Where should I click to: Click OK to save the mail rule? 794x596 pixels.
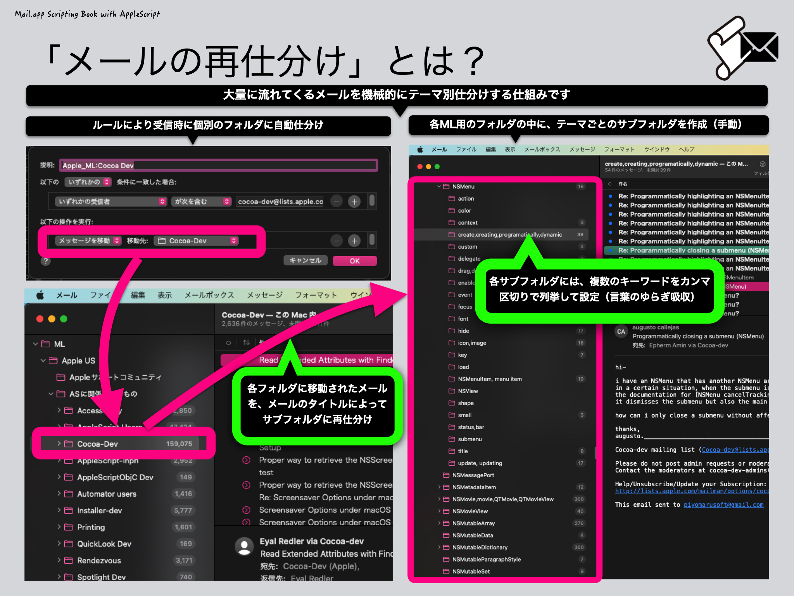(x=355, y=261)
